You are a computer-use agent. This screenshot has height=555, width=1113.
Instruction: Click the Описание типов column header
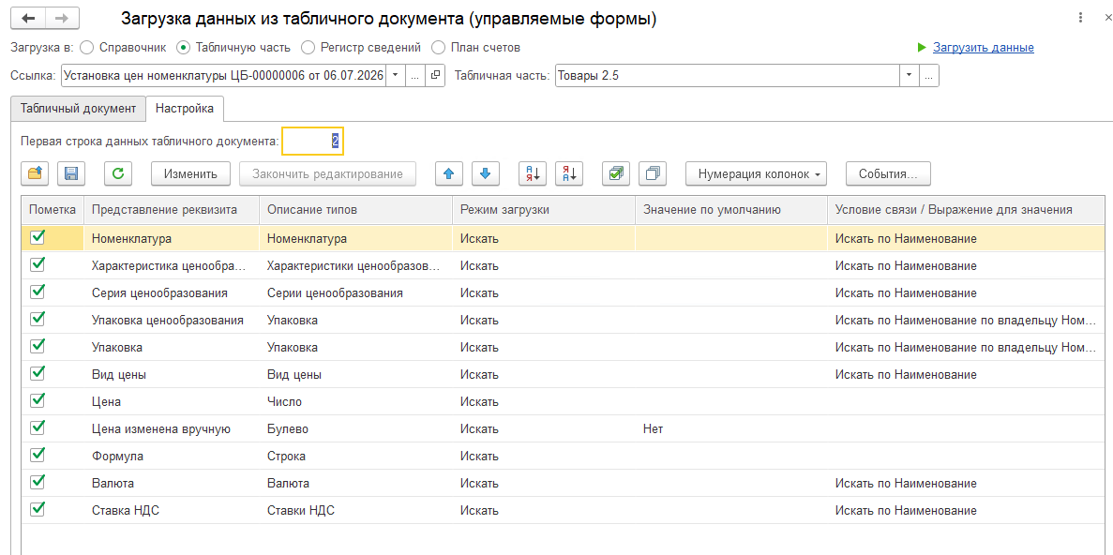pyautogui.click(x=356, y=209)
